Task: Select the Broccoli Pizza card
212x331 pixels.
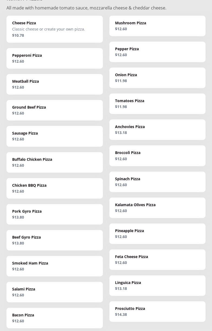Action: (157, 156)
